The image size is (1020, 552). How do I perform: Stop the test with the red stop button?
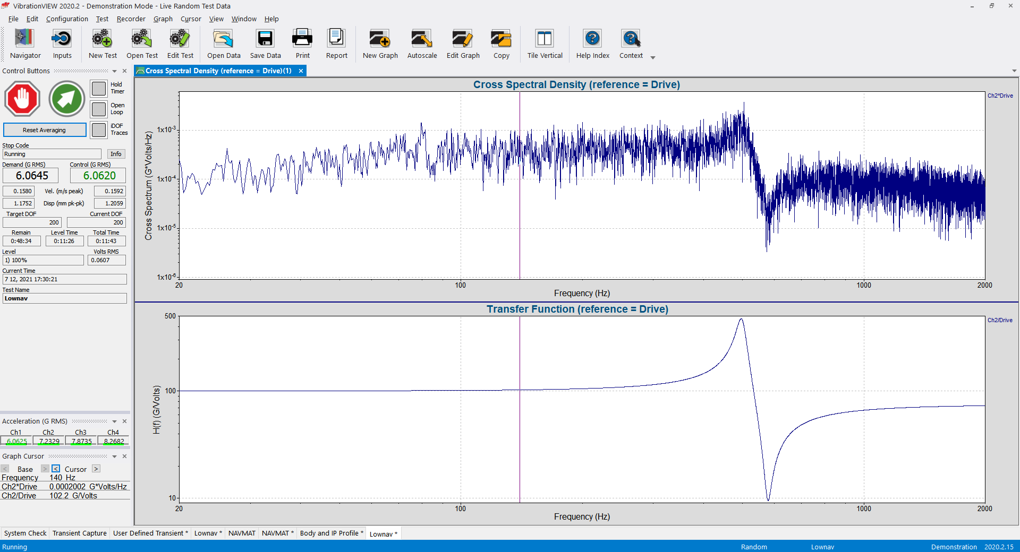(x=22, y=99)
